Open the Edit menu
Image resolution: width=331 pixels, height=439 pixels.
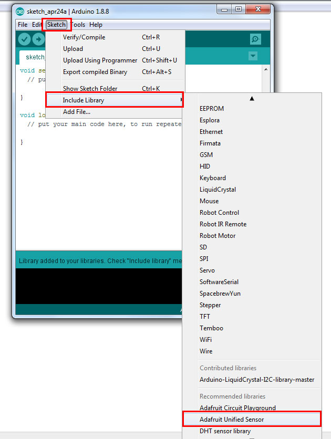tap(37, 25)
